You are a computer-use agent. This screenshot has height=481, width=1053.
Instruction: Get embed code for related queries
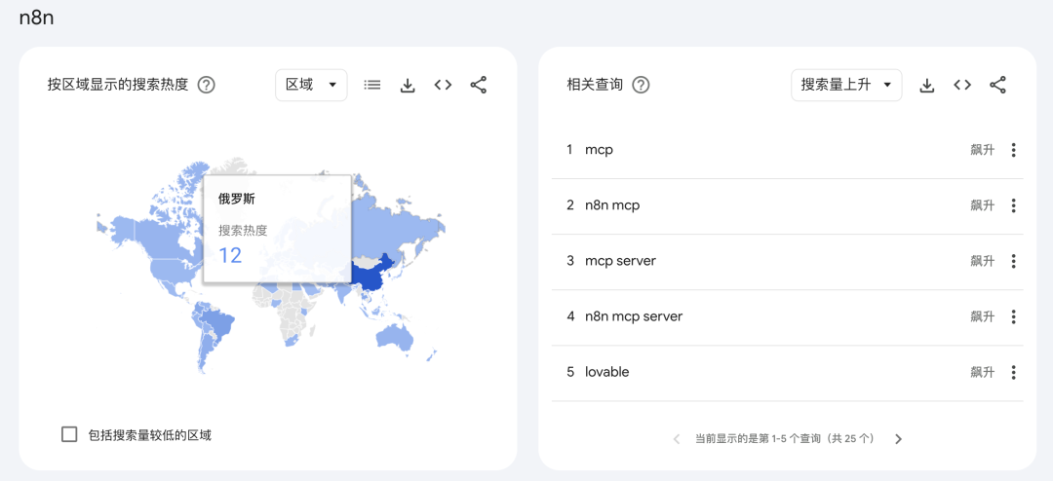(x=962, y=86)
